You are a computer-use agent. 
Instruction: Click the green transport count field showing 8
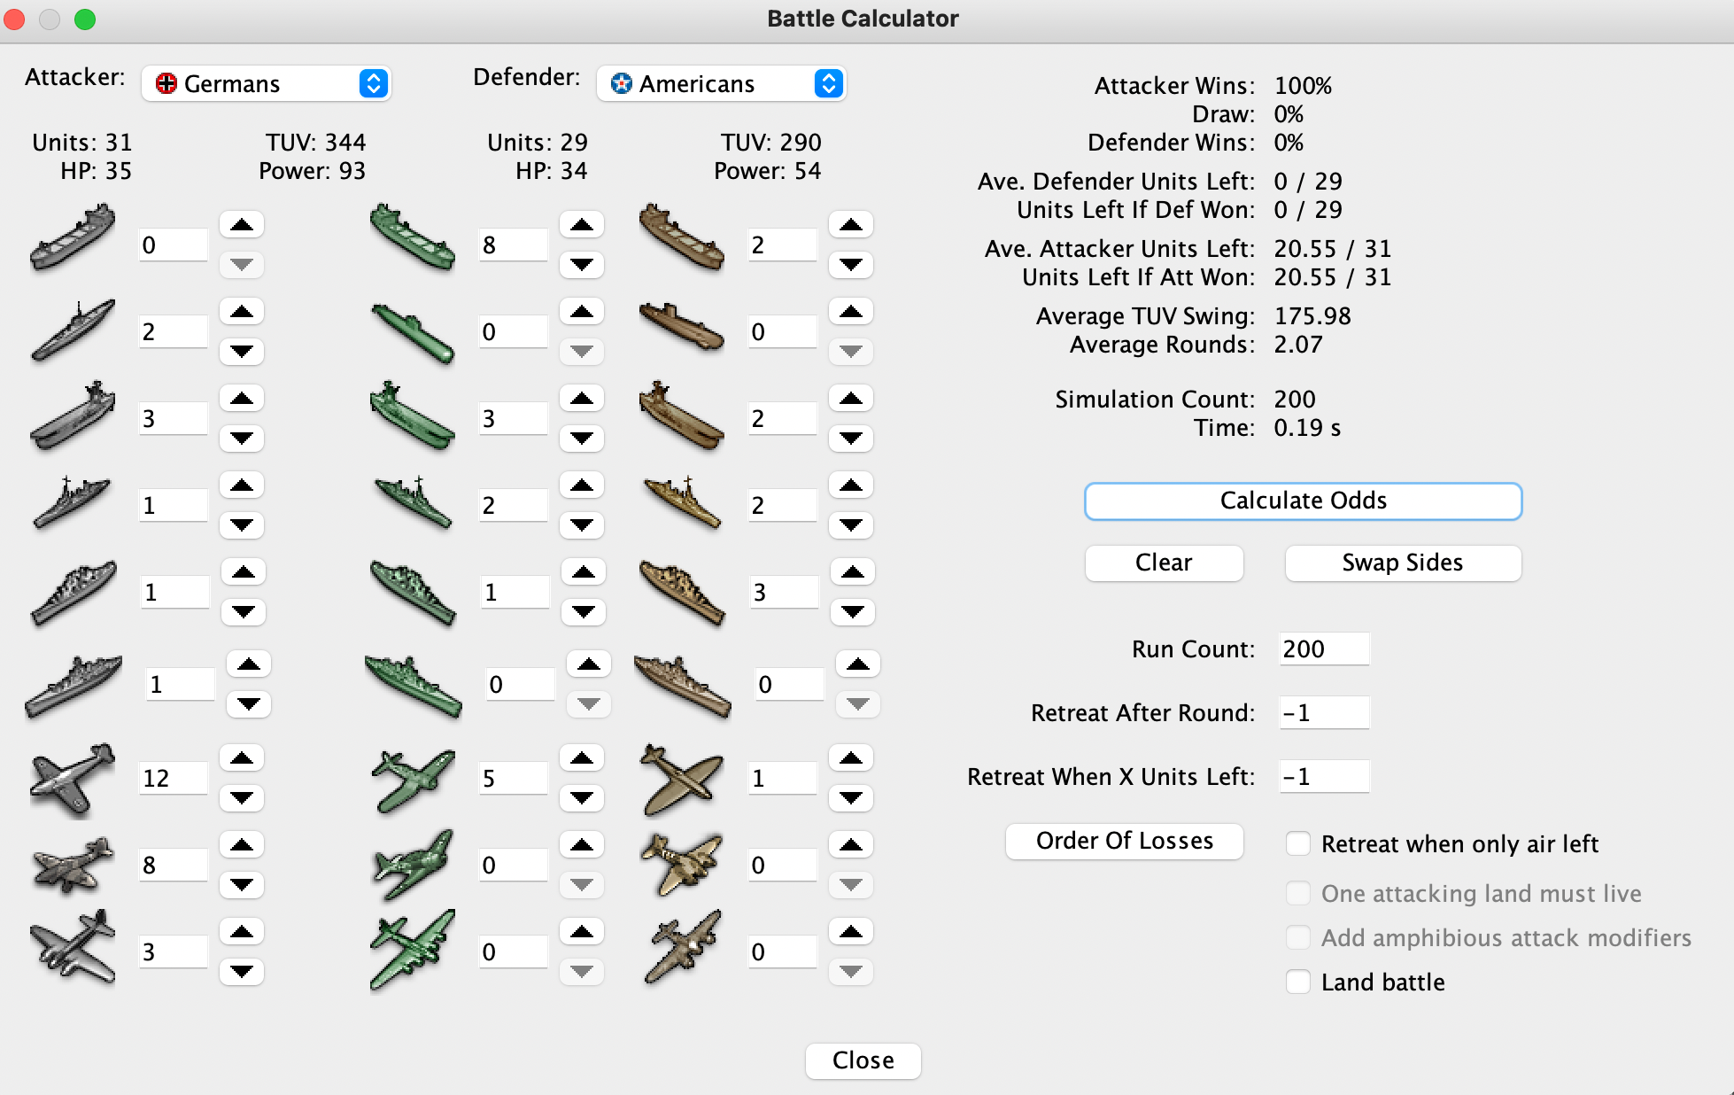(514, 245)
